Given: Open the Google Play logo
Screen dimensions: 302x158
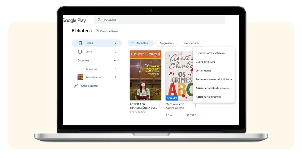Looking at the screenshot, I should [x=74, y=20].
